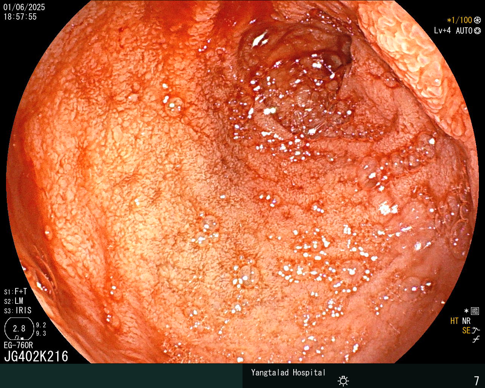Click the scope tip diagram showing 2.8

pos(19,329)
